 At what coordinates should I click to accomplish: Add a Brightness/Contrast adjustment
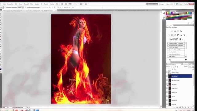click(x=172, y=31)
